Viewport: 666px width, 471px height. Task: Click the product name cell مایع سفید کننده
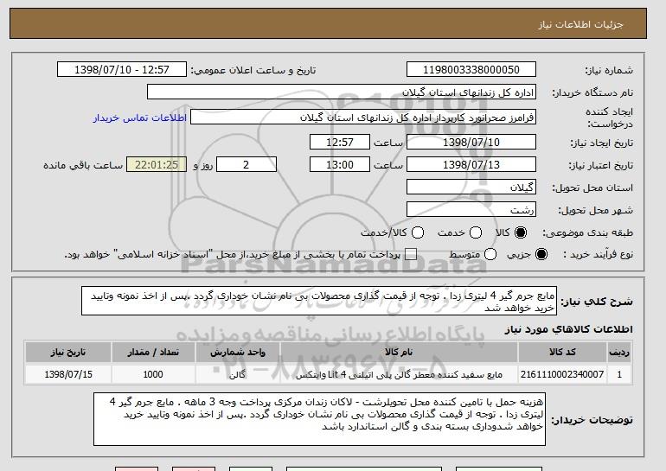pyautogui.click(x=399, y=374)
